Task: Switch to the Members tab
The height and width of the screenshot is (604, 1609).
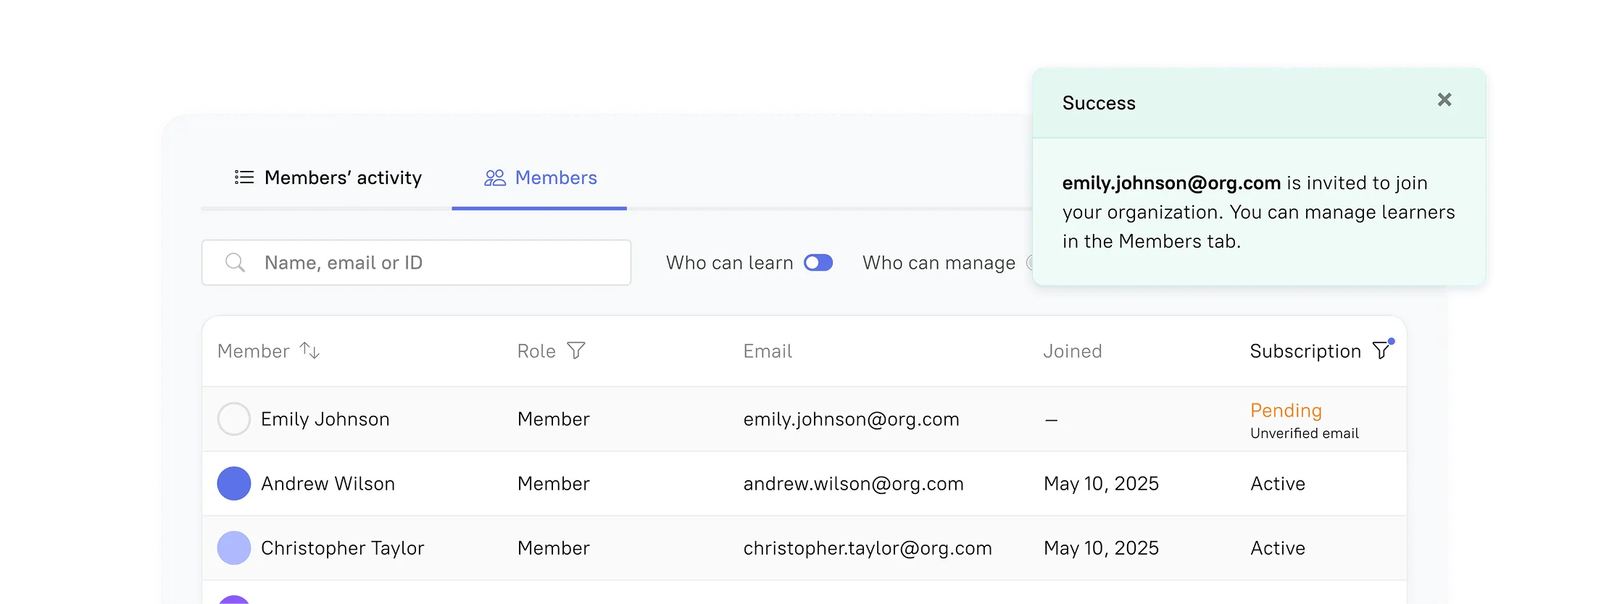Action: pos(540,178)
